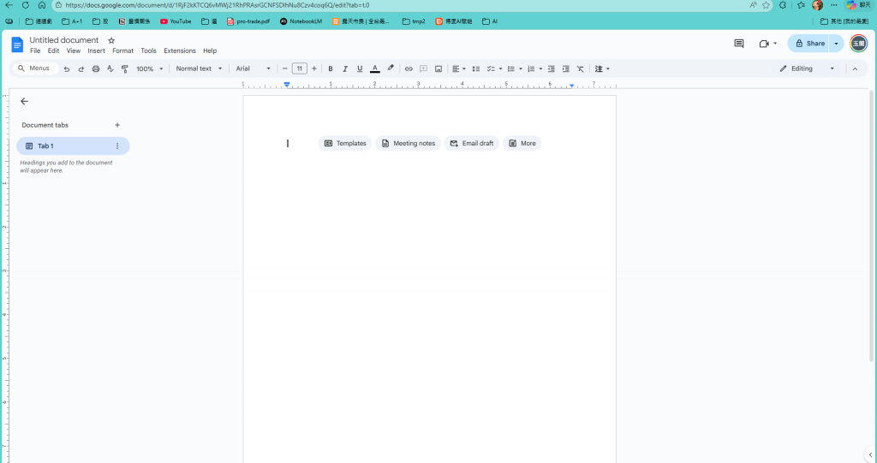Image resolution: width=877 pixels, height=463 pixels.
Task: Undo the last action
Action: click(67, 68)
